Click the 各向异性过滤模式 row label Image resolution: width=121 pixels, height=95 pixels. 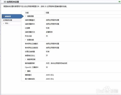(x=31, y=44)
